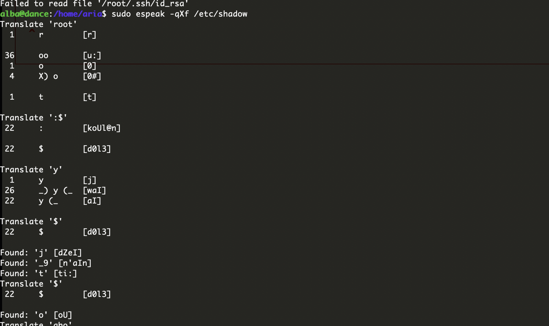This screenshot has width=549, height=326.
Task: Click the /home/aria path in prompt
Action: coord(78,14)
